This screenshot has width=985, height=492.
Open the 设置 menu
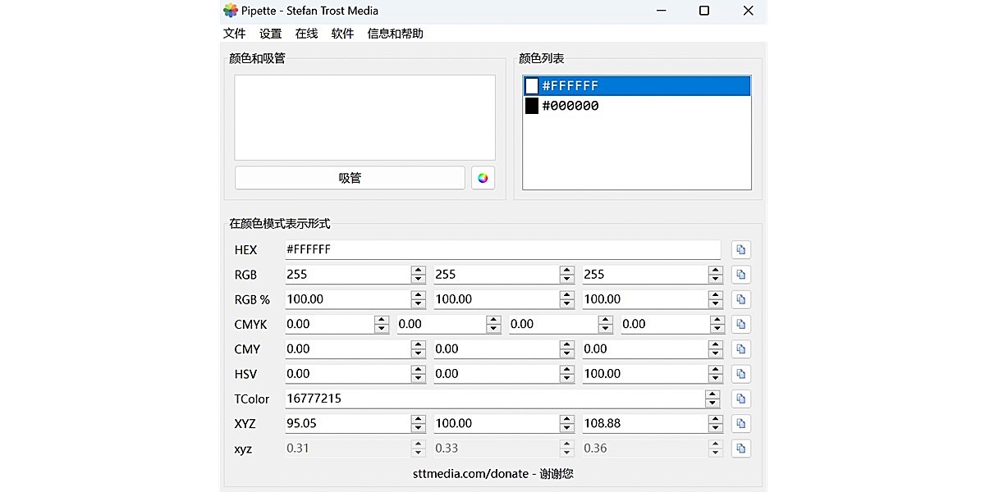270,34
